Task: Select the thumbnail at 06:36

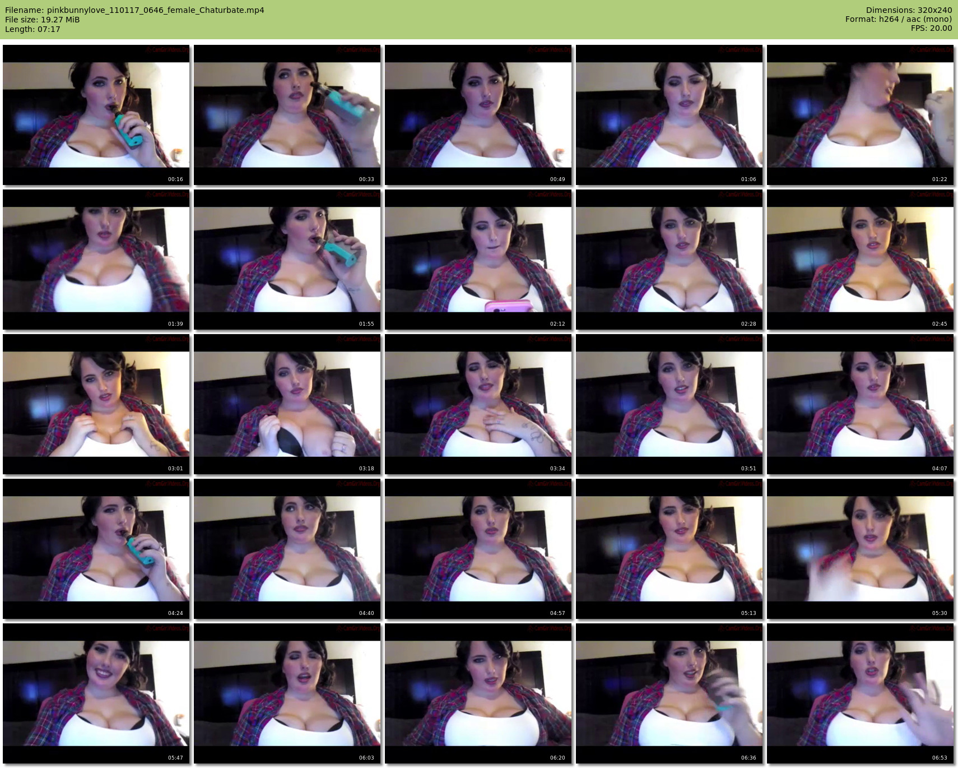Action: (669, 693)
